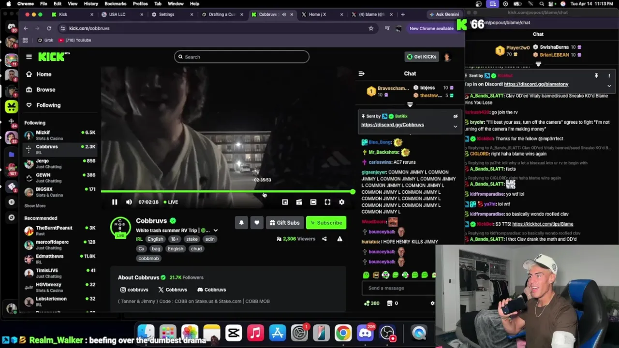Select Home in Kick sidebar
Image resolution: width=619 pixels, height=348 pixels.
tap(39, 74)
